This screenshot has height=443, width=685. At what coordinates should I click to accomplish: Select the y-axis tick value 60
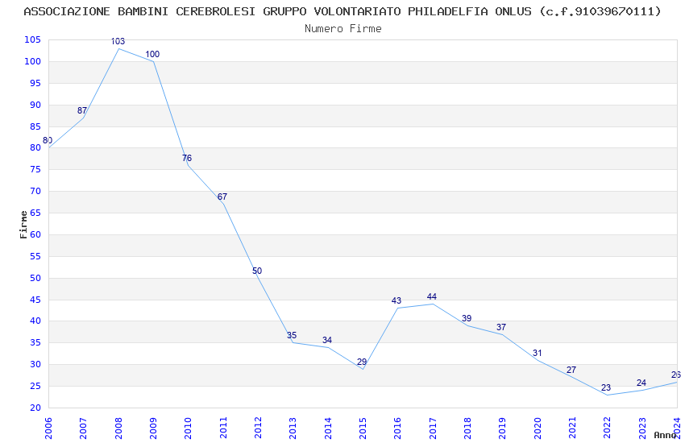pos(35,235)
